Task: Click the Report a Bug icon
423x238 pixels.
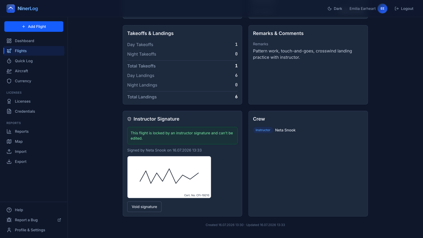Action: pos(9,220)
